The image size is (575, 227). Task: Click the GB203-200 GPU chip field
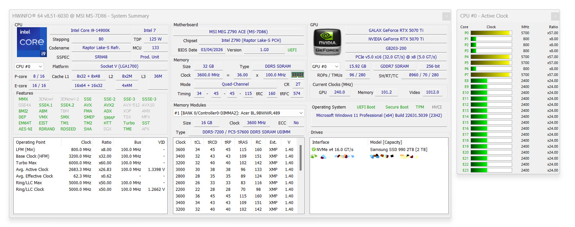396,48
